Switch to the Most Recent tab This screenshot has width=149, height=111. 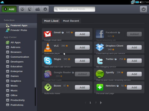[x=71, y=21]
